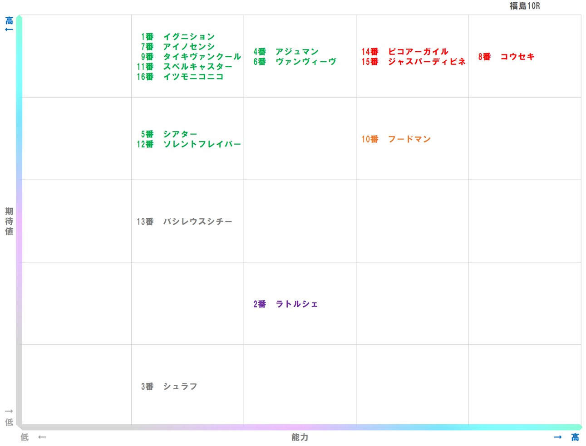This screenshot has width=586, height=446.
Task: Select 7番 アイノセンシ label
Action: click(178, 46)
